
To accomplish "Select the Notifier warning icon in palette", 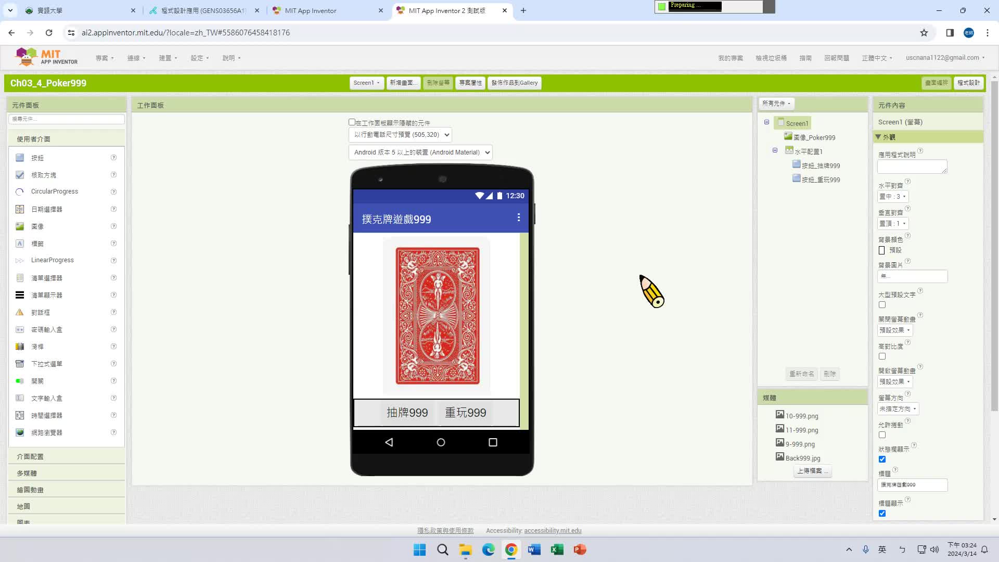I will [20, 312].
